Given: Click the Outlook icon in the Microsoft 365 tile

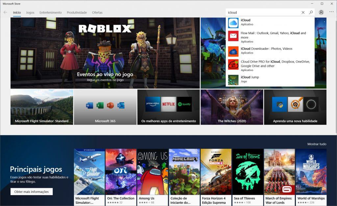Looking at the screenshot, I should [121, 106].
